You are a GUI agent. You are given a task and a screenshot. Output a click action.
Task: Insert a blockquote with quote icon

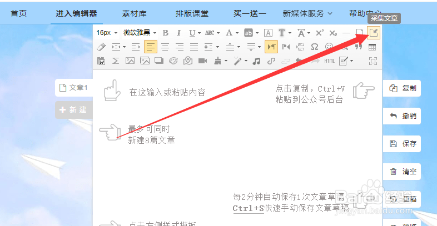[x=359, y=47]
